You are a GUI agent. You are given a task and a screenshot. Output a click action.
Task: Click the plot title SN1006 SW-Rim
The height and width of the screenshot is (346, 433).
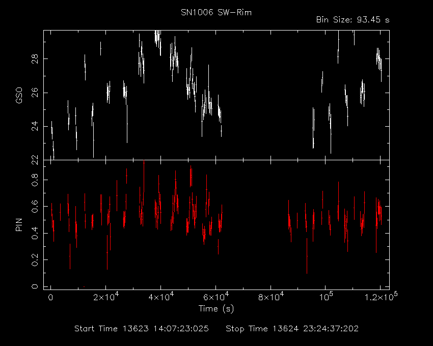coord(216,12)
